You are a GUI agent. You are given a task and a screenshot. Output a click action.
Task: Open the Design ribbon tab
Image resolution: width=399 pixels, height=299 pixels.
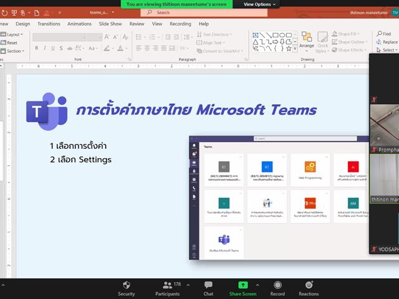point(22,24)
